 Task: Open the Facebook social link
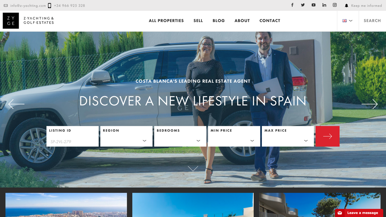pos(292,5)
